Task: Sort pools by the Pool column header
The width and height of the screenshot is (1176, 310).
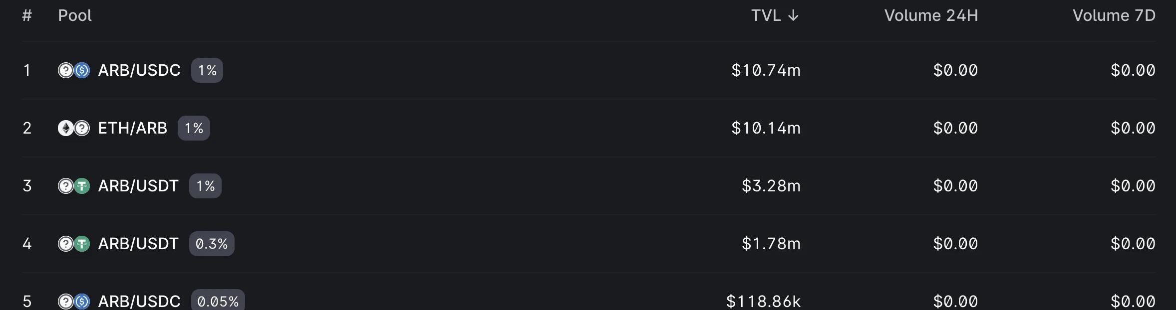Action: pyautogui.click(x=75, y=15)
